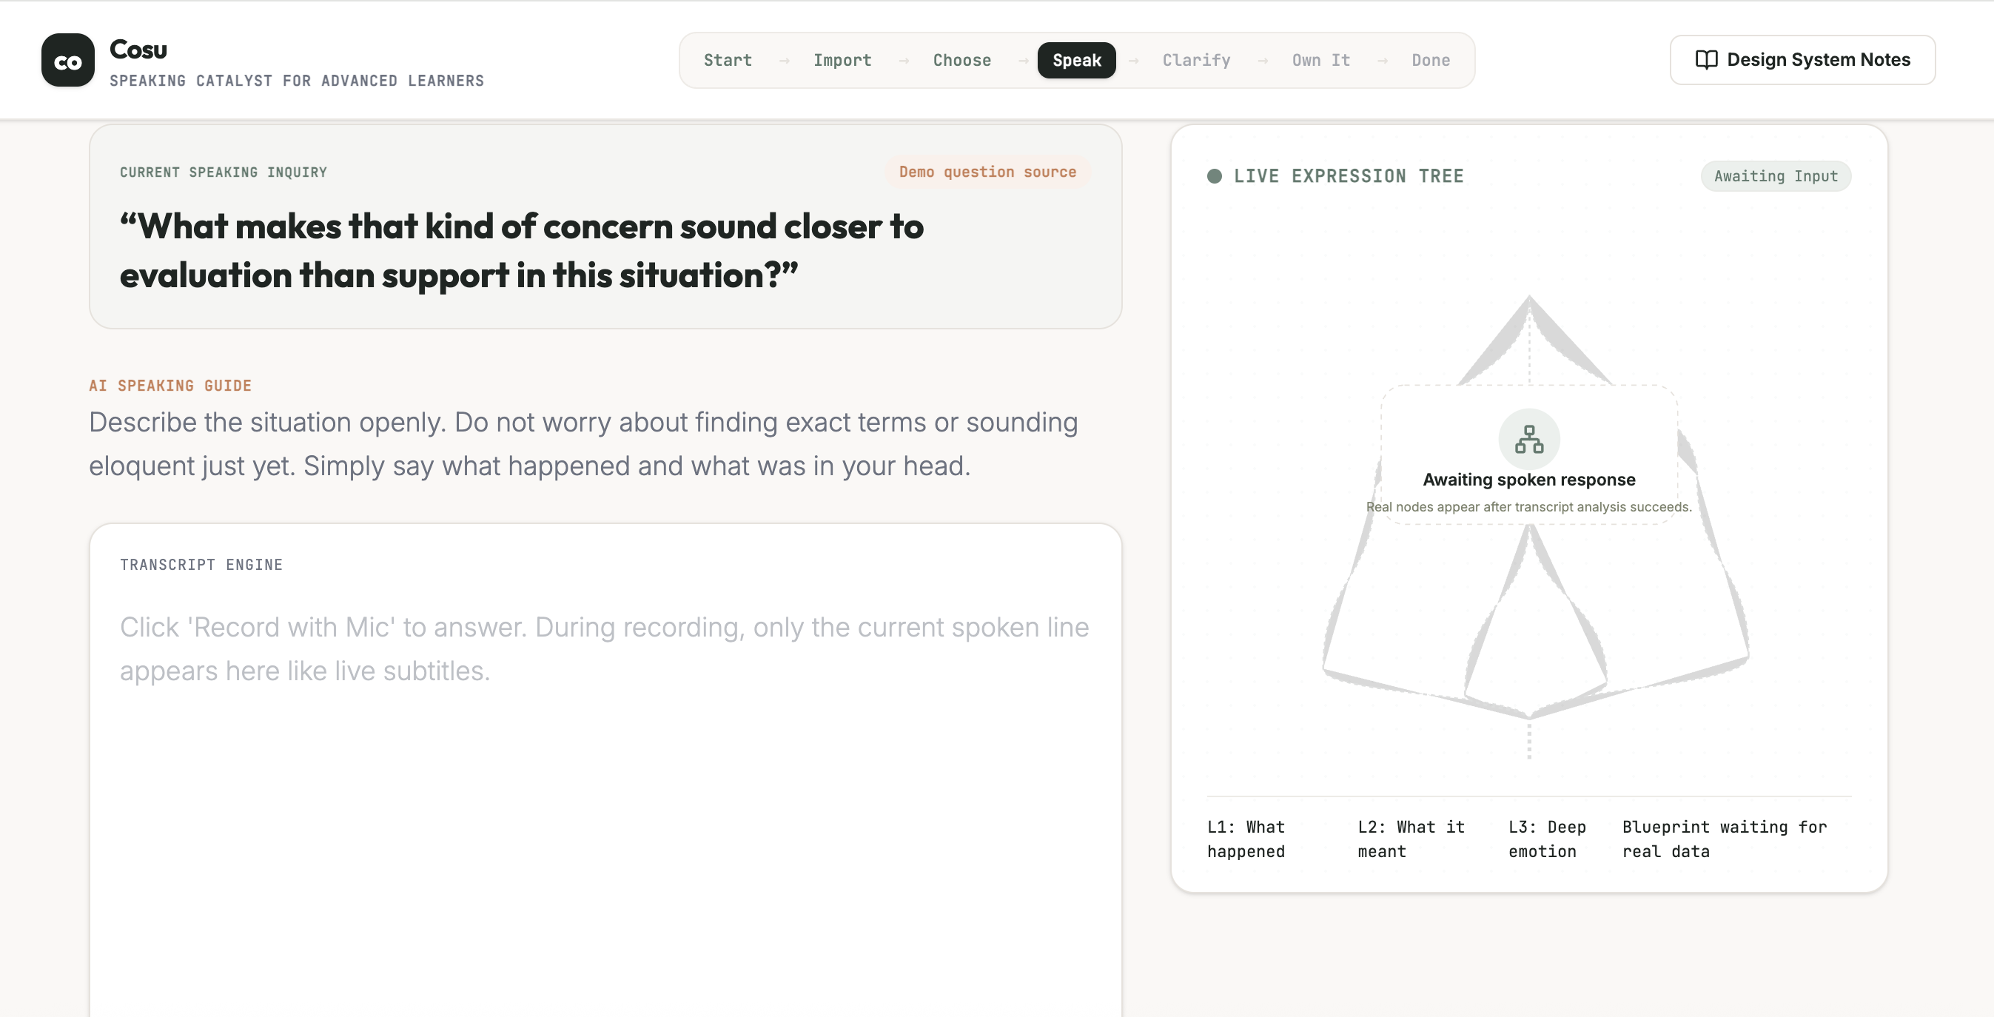Click the Cosu app title text
This screenshot has width=1994, height=1017.
tap(138, 50)
